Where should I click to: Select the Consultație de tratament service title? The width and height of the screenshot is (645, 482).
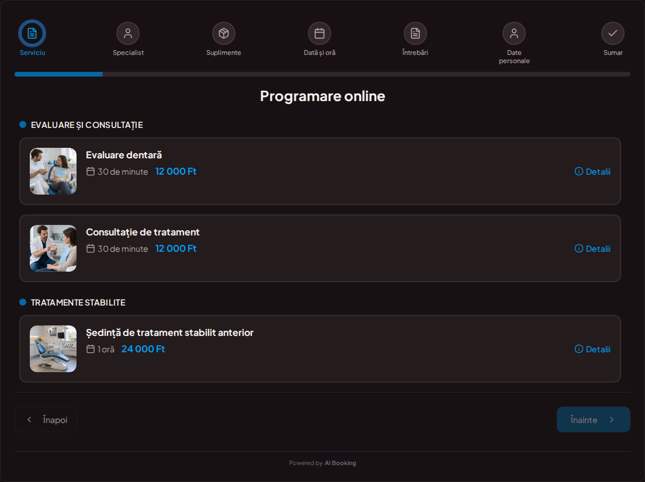pos(143,233)
